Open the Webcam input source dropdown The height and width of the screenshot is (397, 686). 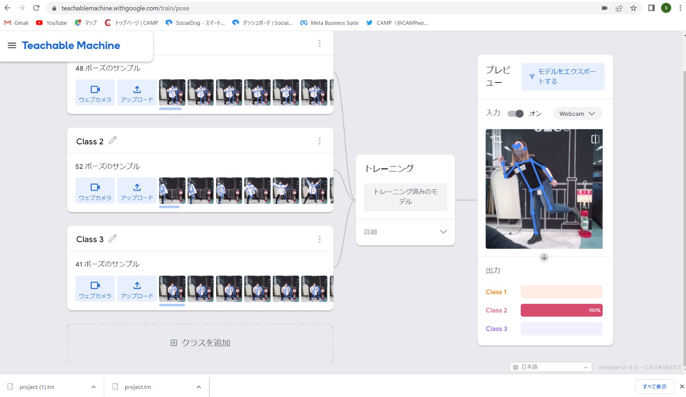(x=577, y=114)
